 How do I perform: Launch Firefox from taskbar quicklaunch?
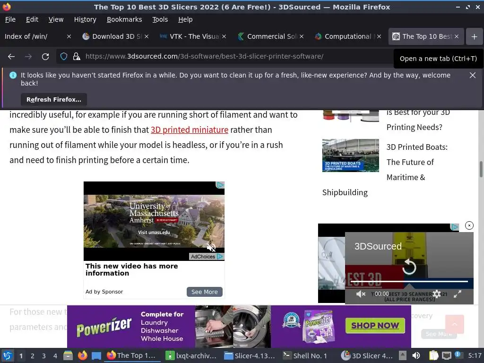tap(82, 355)
